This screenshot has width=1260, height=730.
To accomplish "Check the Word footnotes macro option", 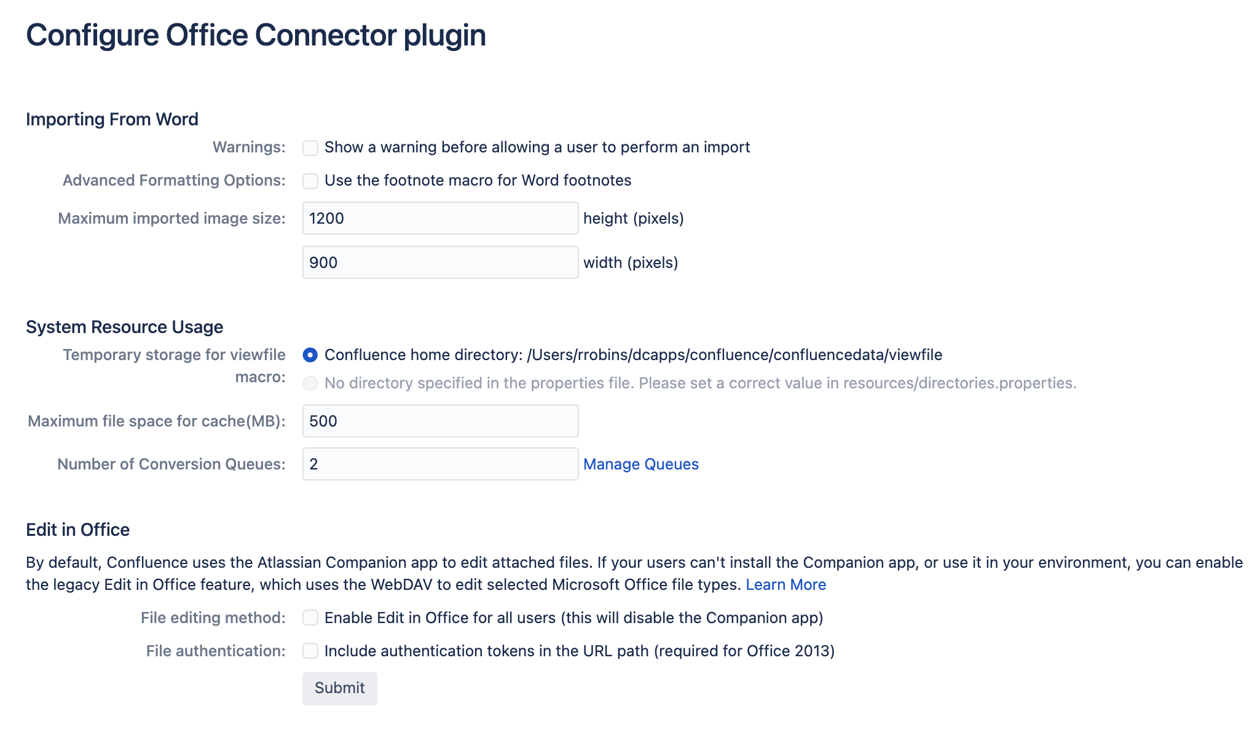I will click(310, 181).
